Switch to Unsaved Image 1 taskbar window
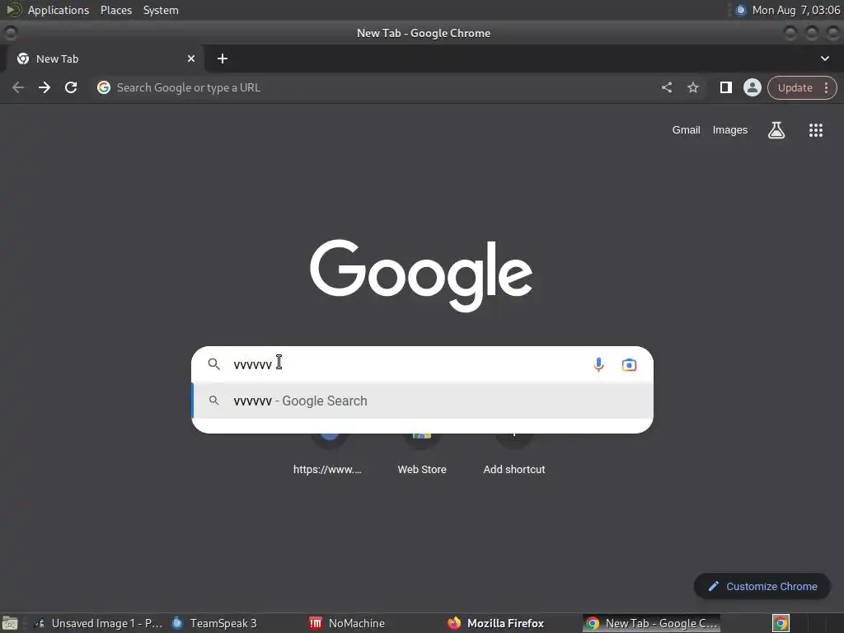 tap(99, 623)
